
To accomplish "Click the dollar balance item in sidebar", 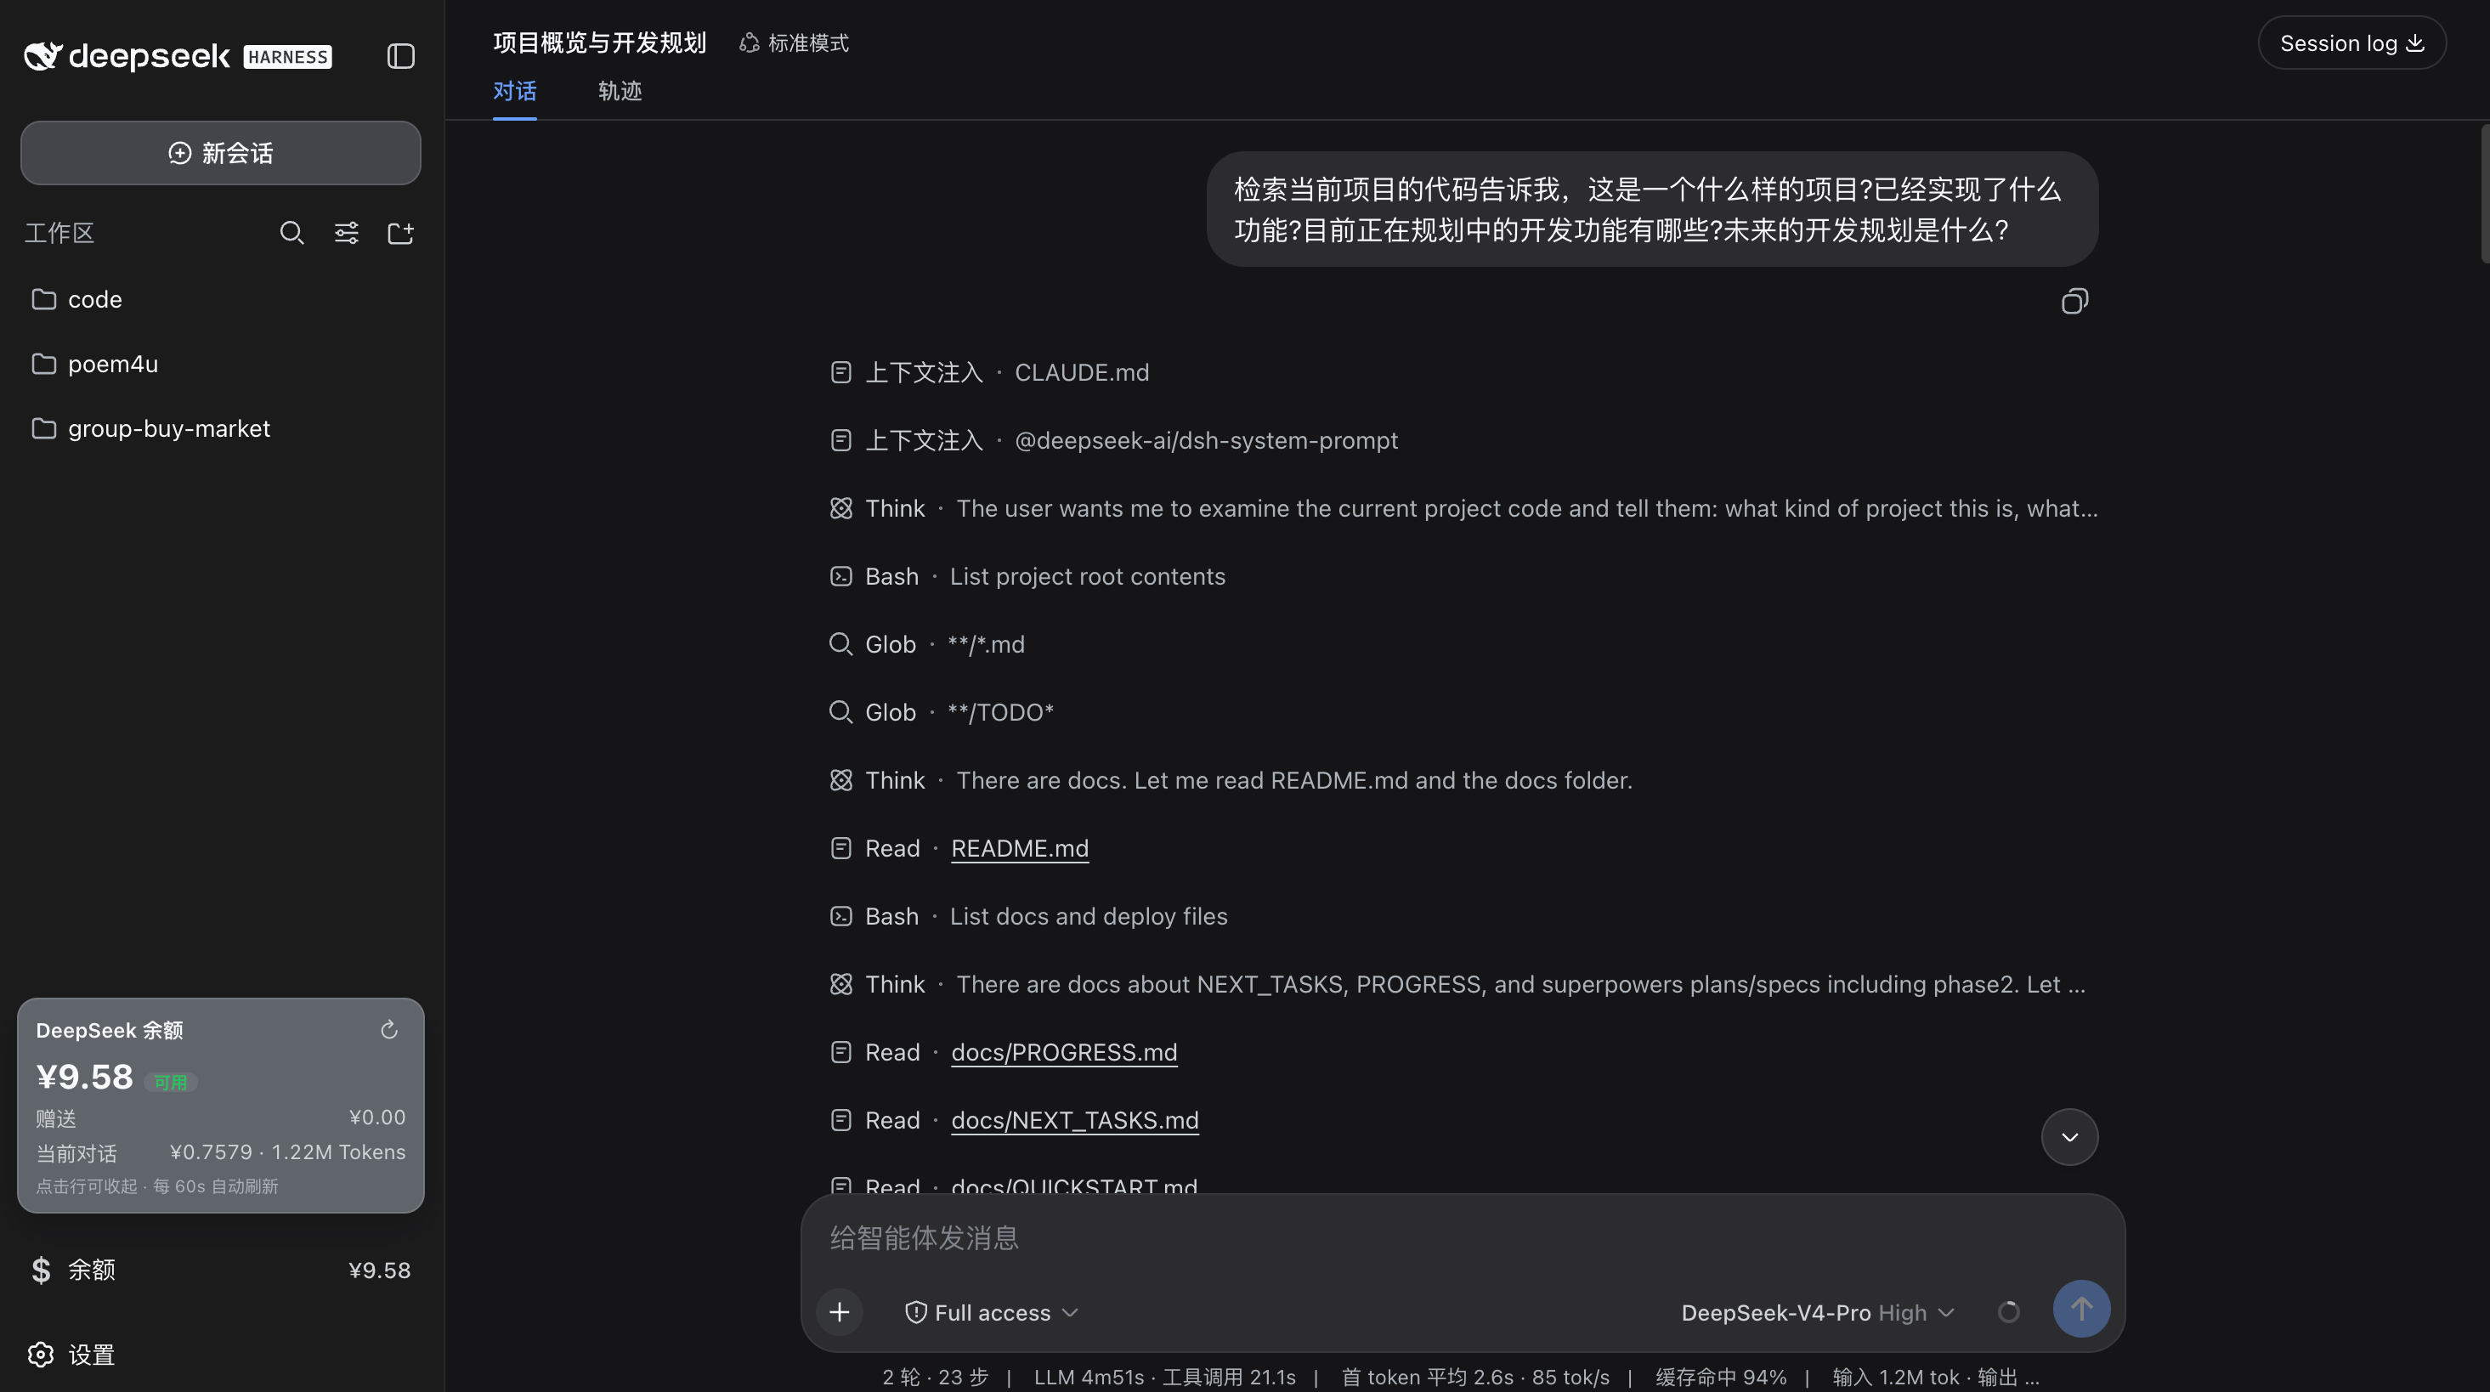I will [x=220, y=1270].
